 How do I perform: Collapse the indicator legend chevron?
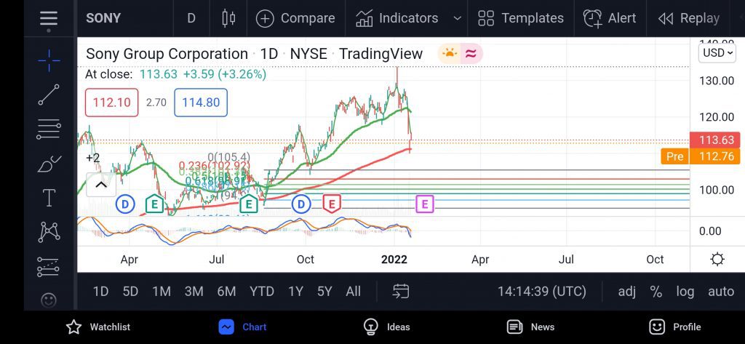(100, 185)
